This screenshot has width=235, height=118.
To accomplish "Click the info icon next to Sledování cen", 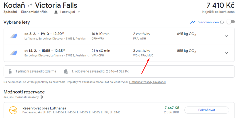I will [222, 22].
